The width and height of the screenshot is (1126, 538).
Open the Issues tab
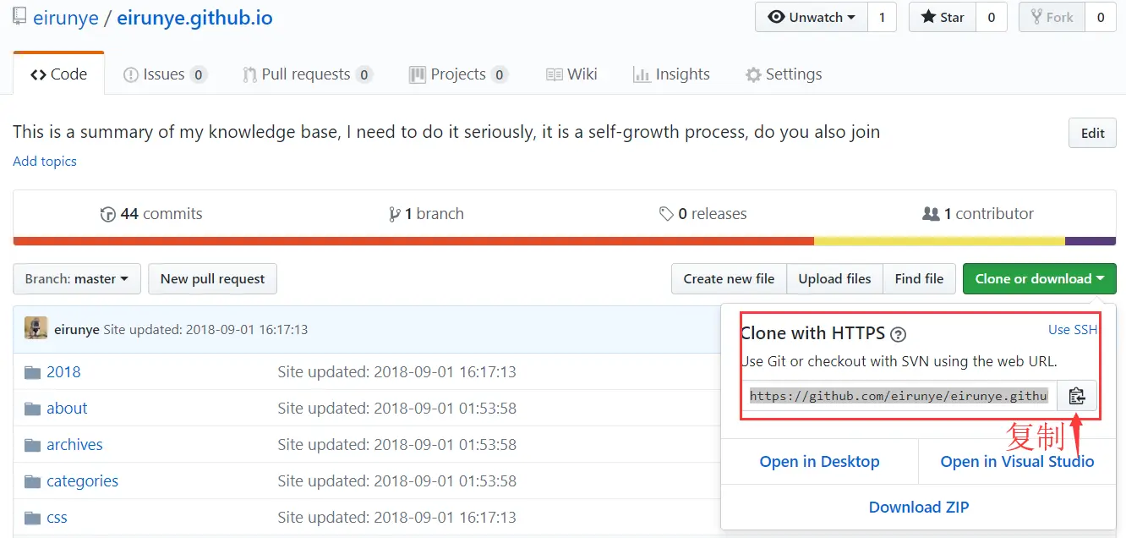tap(165, 74)
